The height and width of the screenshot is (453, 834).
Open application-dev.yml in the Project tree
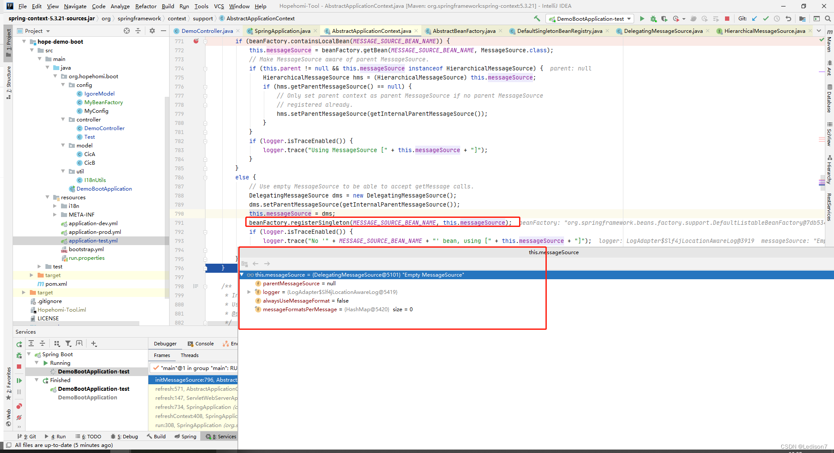[x=93, y=223]
